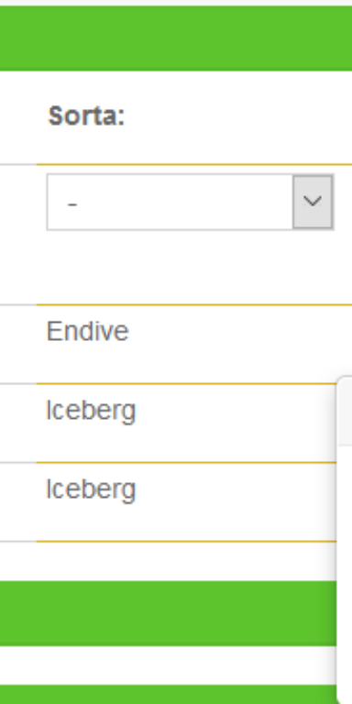
Task: Click the lowest green bar at bottom
Action: click(168, 694)
